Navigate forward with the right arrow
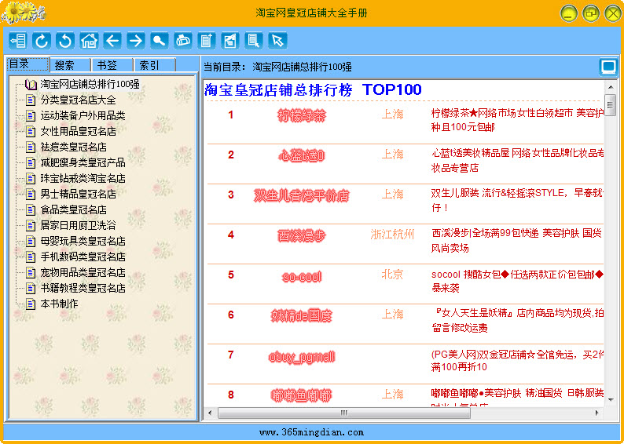Screen dimensions: 624x444 pos(136,41)
